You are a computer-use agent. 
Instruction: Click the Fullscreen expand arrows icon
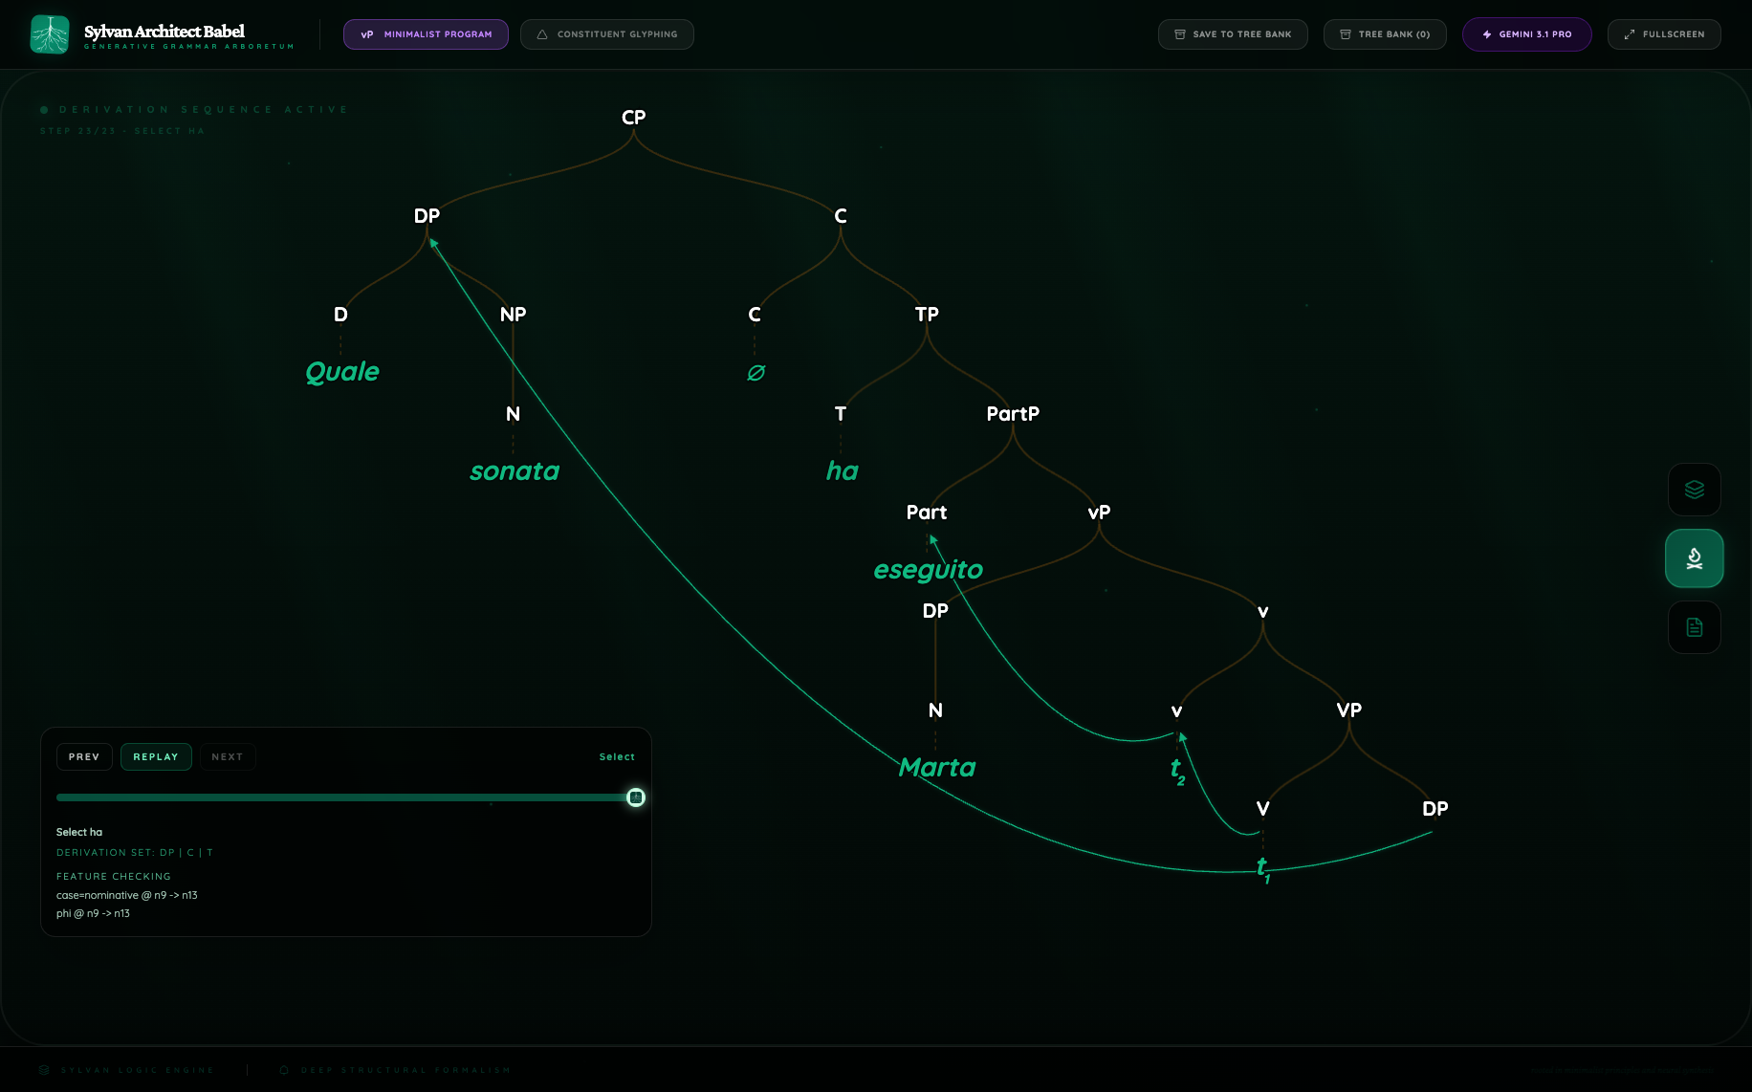[x=1630, y=34]
